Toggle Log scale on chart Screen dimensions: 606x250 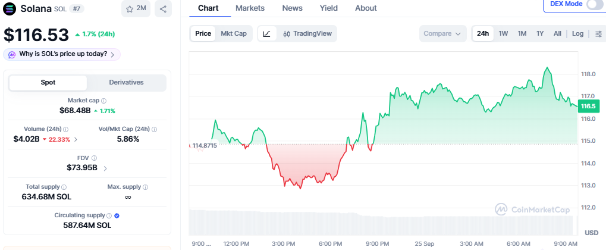coord(578,34)
